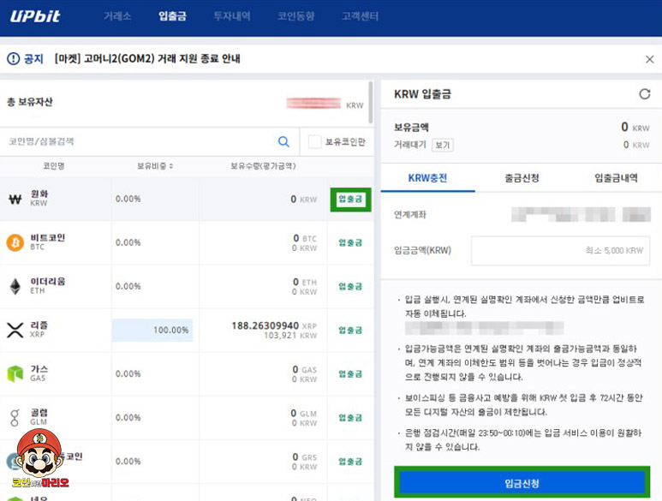This screenshot has width=662, height=501.
Task: Open the 코인동향 menu
Action: click(295, 16)
